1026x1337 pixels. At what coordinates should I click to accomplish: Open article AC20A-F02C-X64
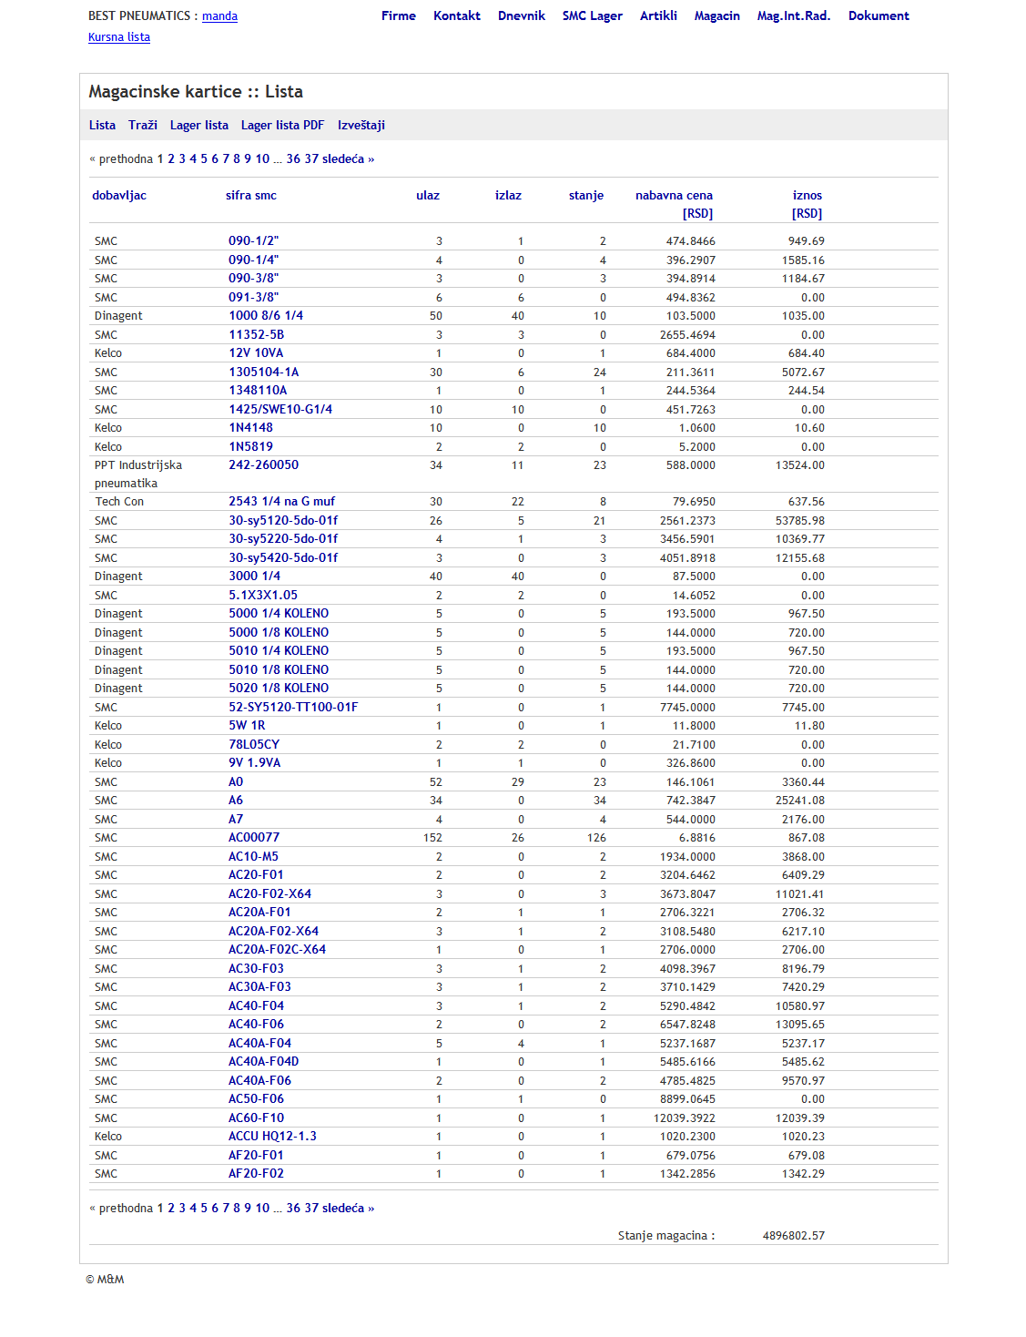tap(277, 950)
